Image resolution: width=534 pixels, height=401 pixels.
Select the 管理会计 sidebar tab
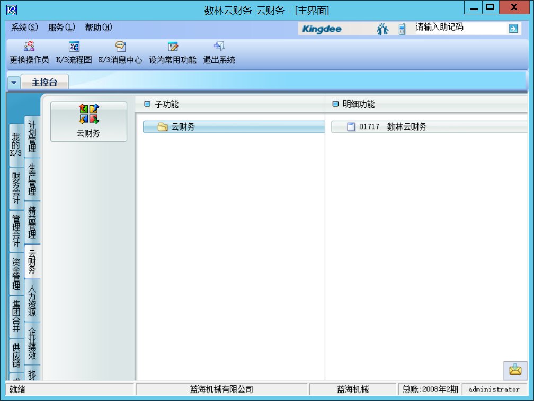click(16, 231)
